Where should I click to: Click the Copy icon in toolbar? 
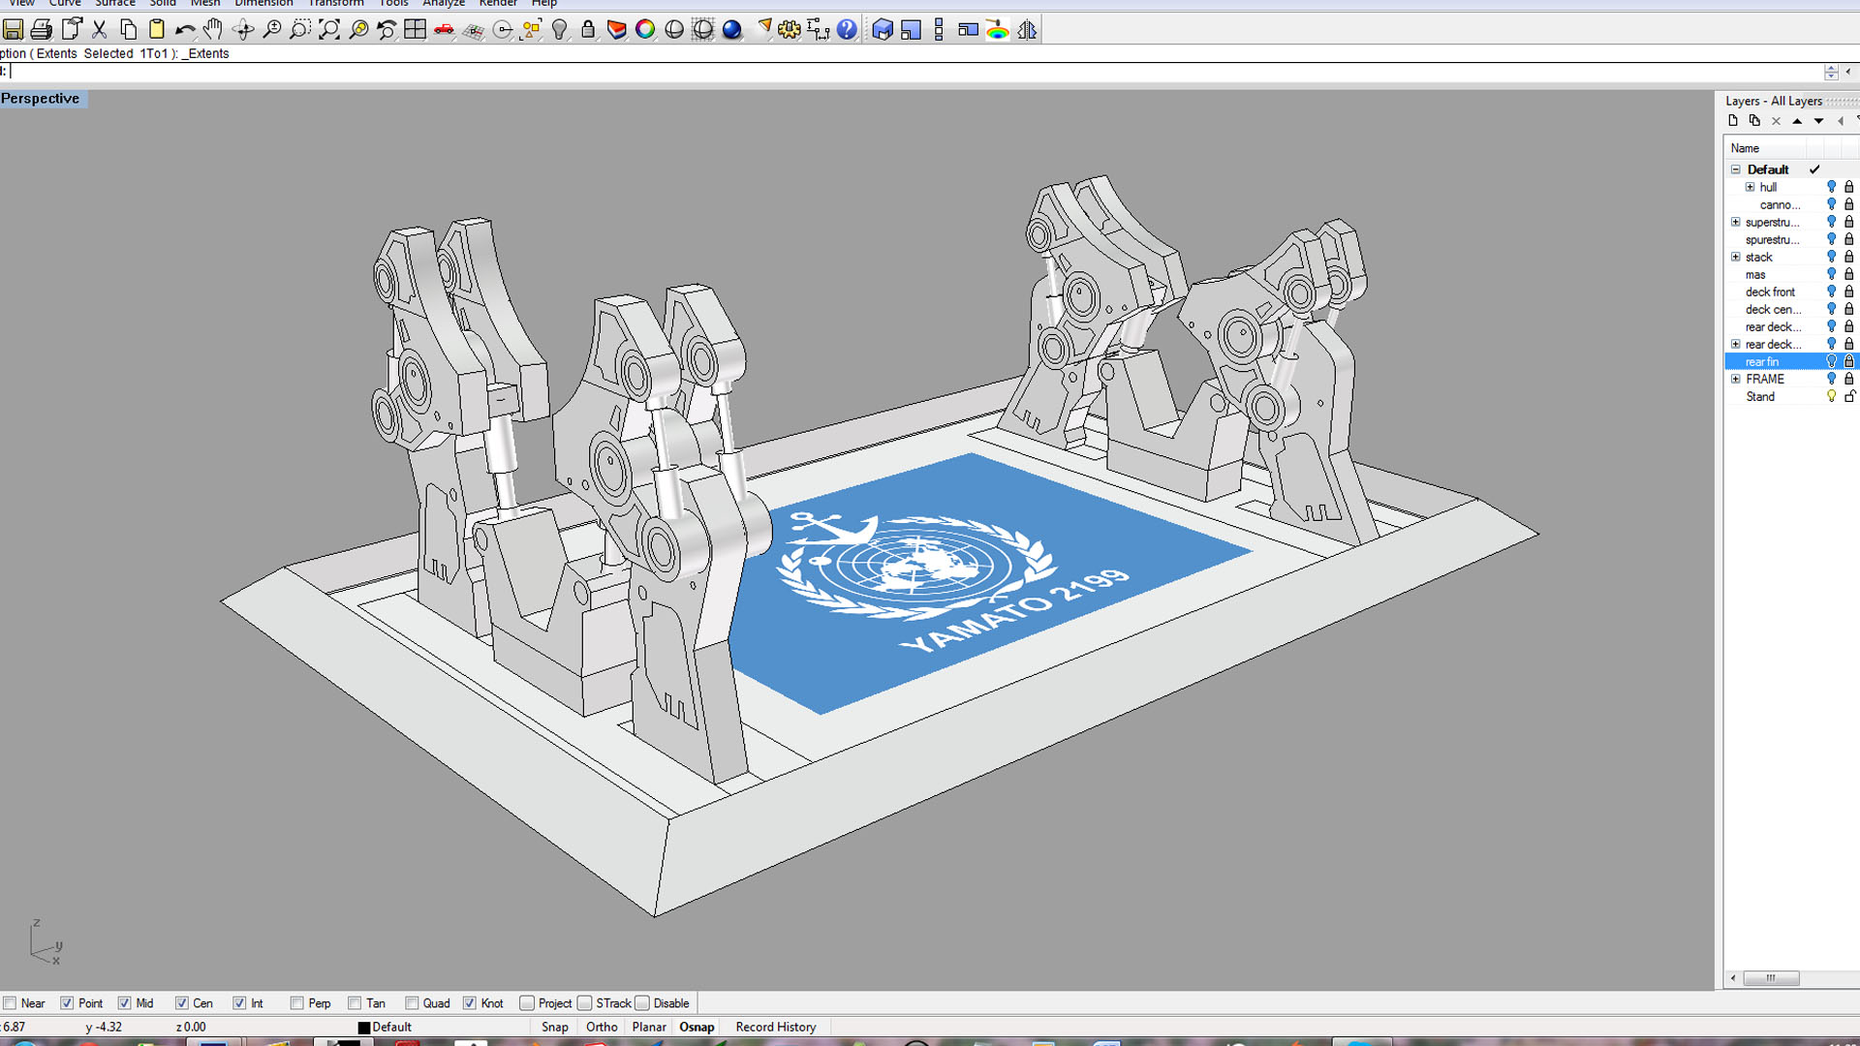click(128, 30)
